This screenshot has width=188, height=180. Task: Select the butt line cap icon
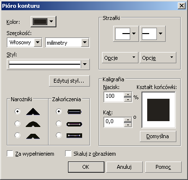[x=74, y=111]
